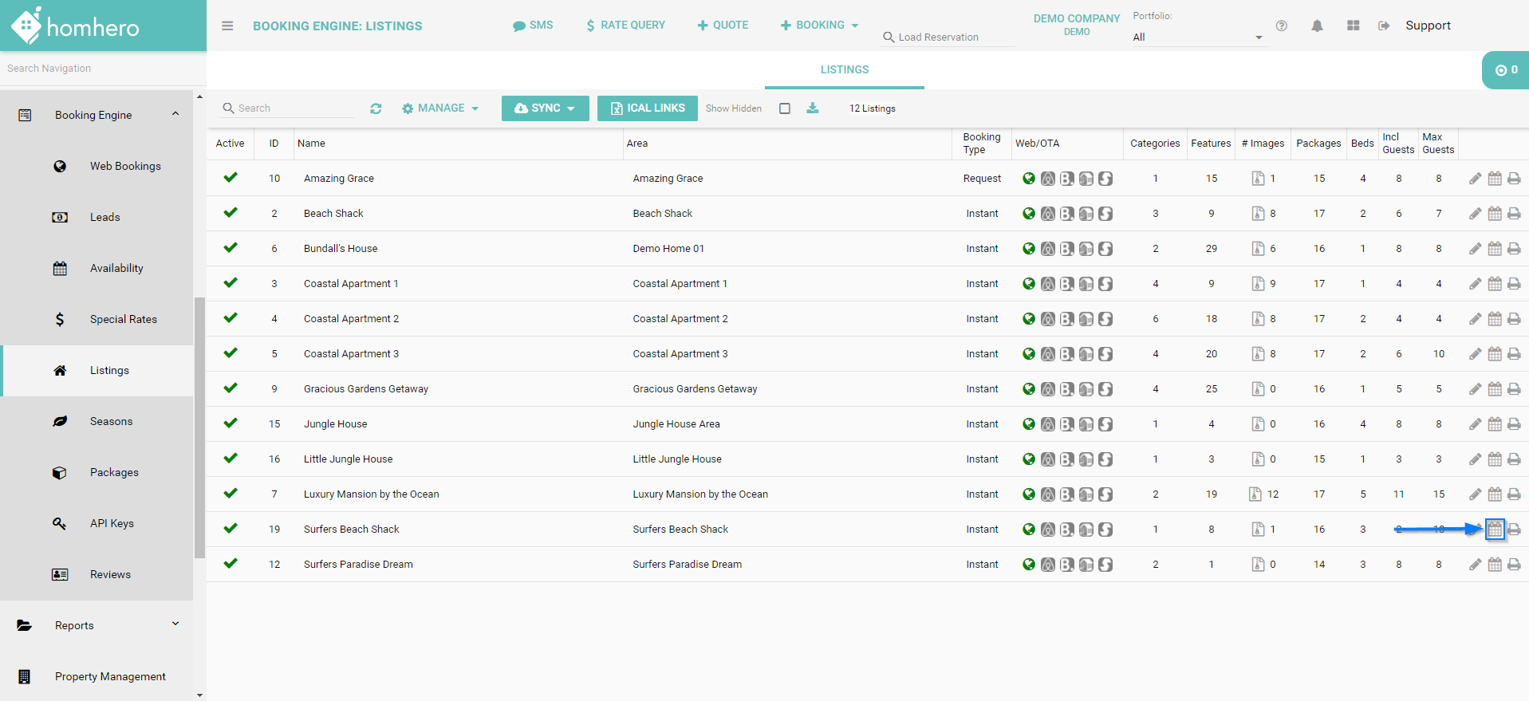This screenshot has width=1529, height=701.
Task: Toggle active checkmark for Amazing Grace
Action: point(231,178)
